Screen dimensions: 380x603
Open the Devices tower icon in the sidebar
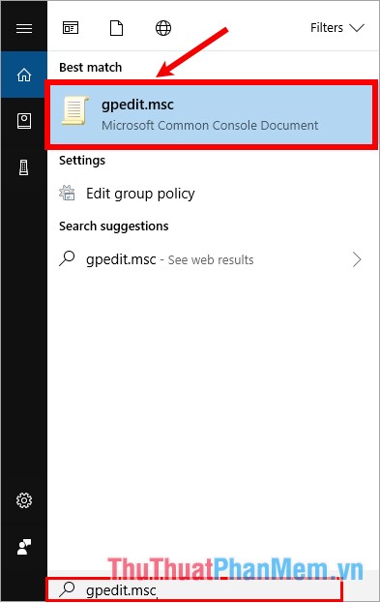coord(24,167)
